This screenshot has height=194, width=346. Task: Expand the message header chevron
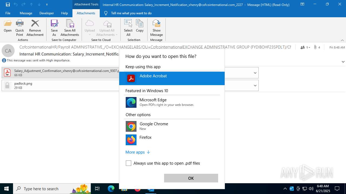pos(343,62)
